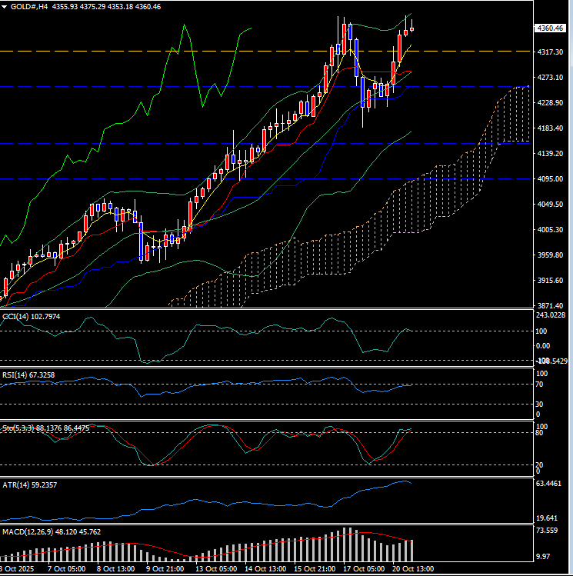
Task: Open the chart menu arrow beside GOLD#,H4
Action: coord(5,6)
